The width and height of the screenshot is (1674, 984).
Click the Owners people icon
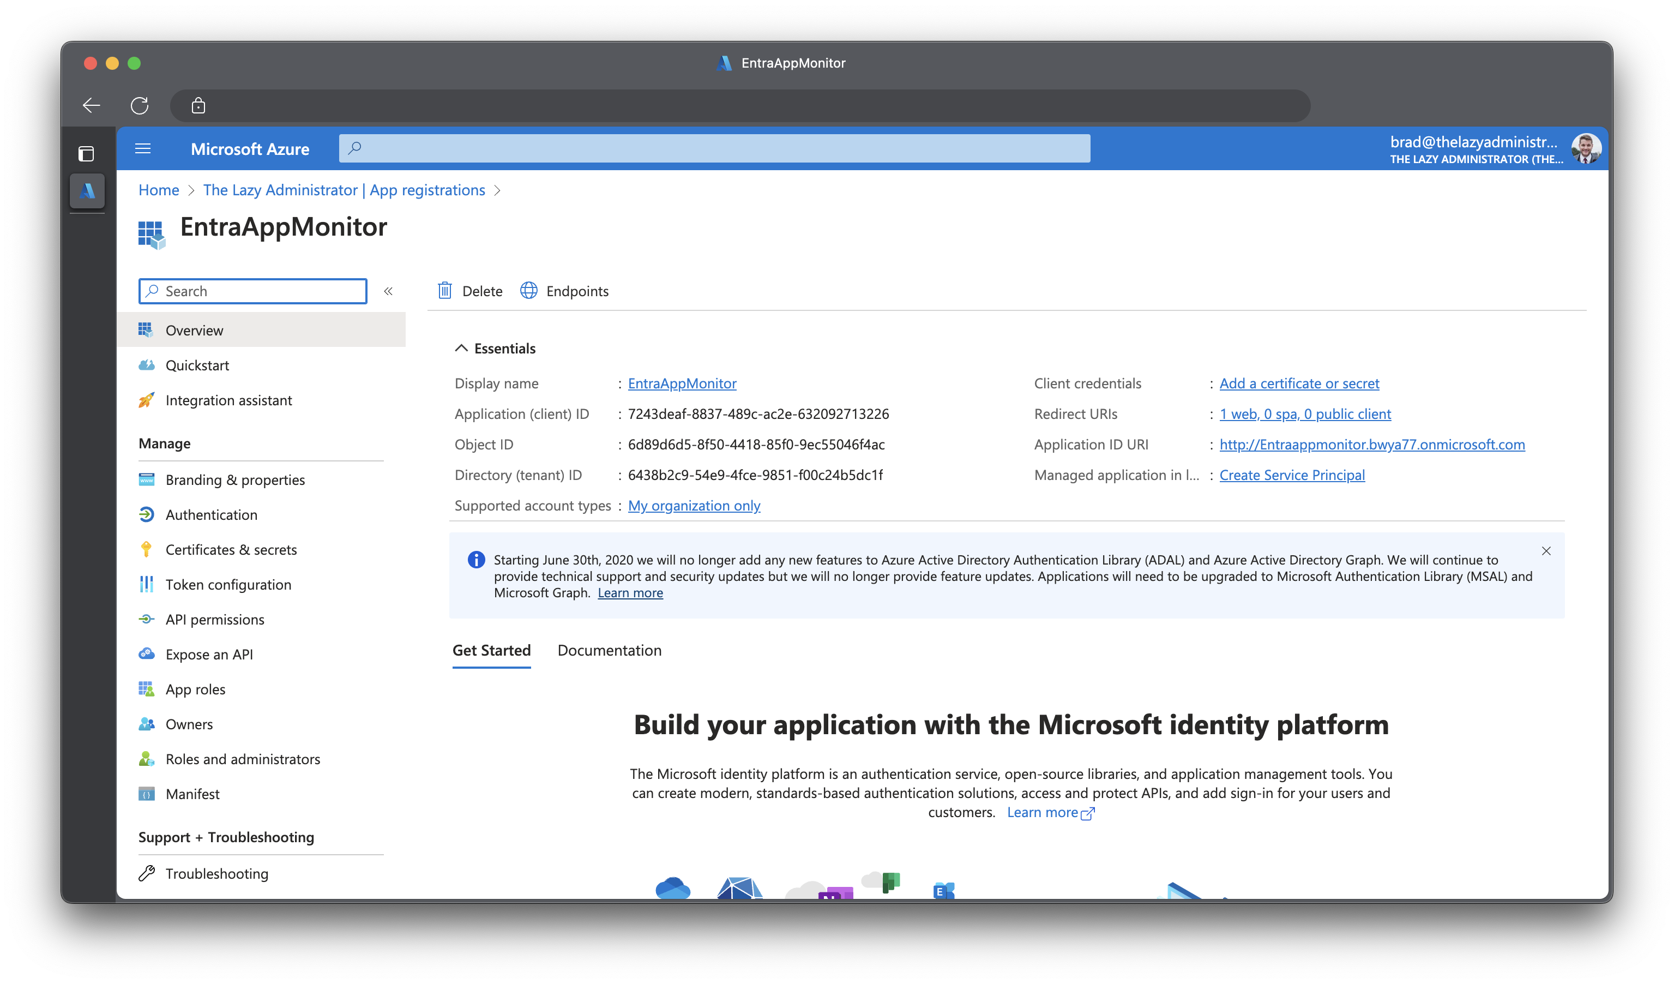[146, 724]
